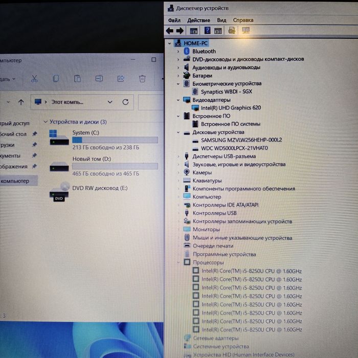Screen dimensions: 358x358
Task: Collapse the Биометрические устройства arrow
Action: point(178,83)
